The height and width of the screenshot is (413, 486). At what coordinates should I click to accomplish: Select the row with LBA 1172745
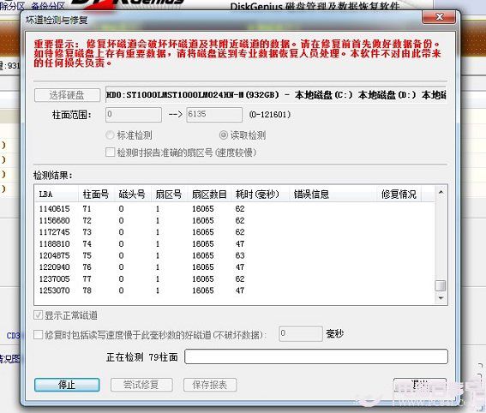coord(235,232)
